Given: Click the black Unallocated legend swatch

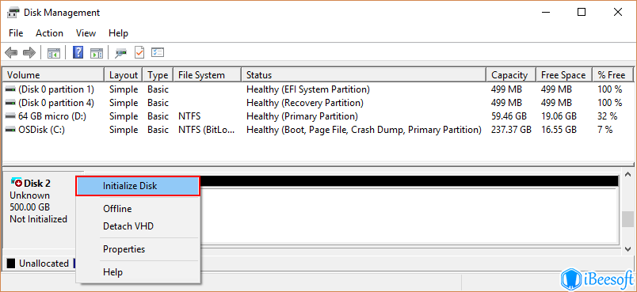Looking at the screenshot, I should coord(11,264).
